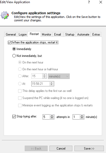Click up arrow on After delay spinner
This screenshot has height=153, width=106.
point(44,75)
